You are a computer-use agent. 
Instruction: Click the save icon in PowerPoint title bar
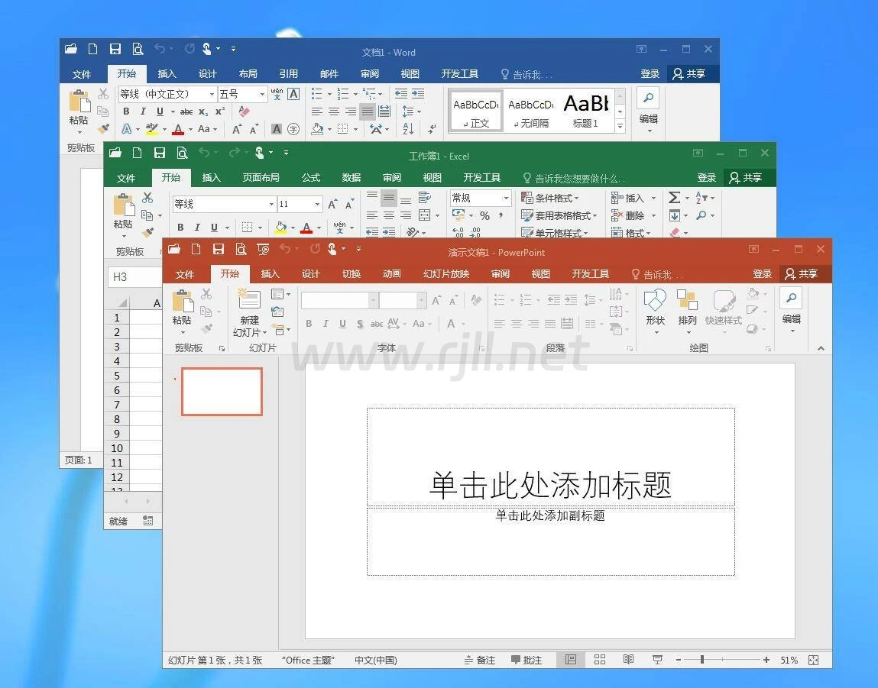click(x=219, y=249)
